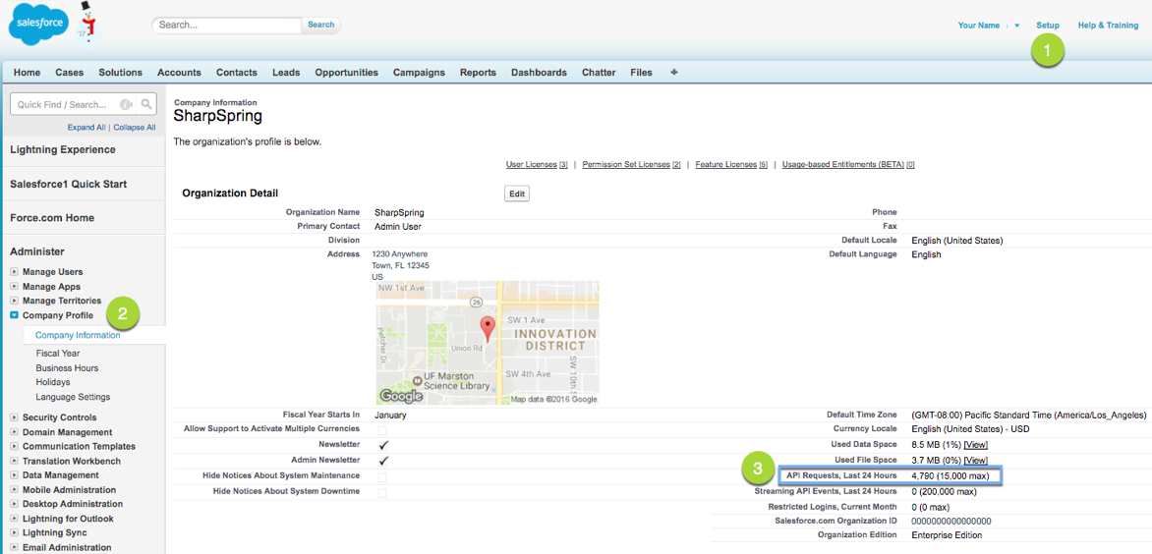Open the Solutions tab

(x=121, y=72)
